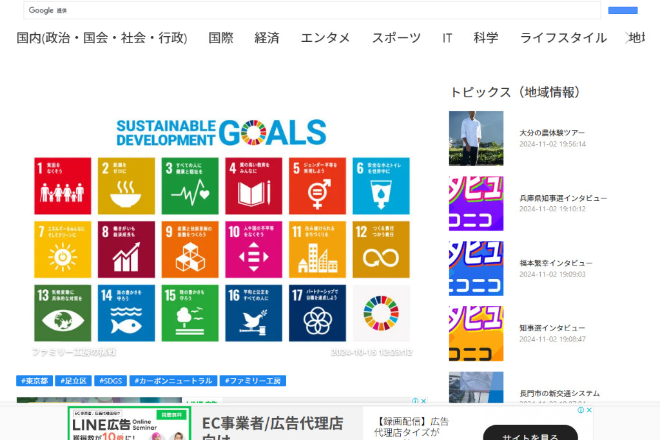Viewport: 660px width, 440px height.
Task: Open the 長門市の新交通システム thumbnail
Action: point(476,387)
